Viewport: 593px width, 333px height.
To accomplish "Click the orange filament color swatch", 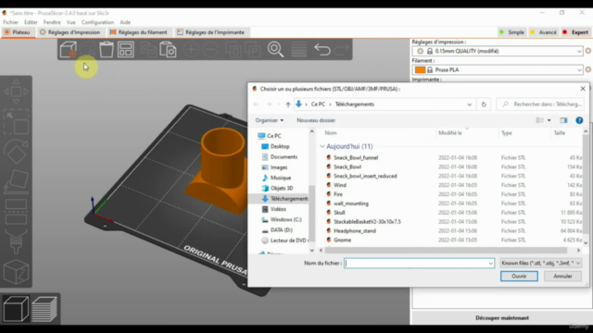I will [x=420, y=70].
